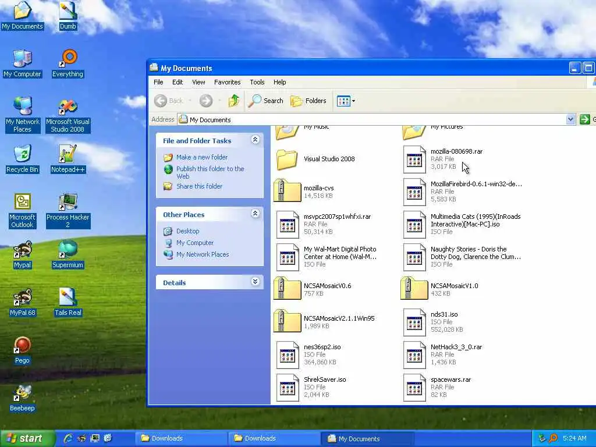The height and width of the screenshot is (447, 596).
Task: Open My Computer on the desktop
Action: click(x=23, y=63)
